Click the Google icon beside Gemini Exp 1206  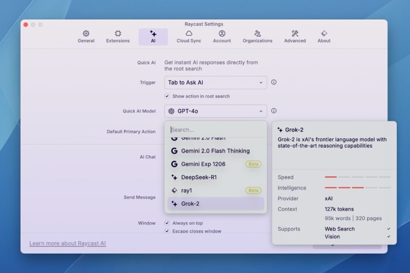click(x=174, y=164)
